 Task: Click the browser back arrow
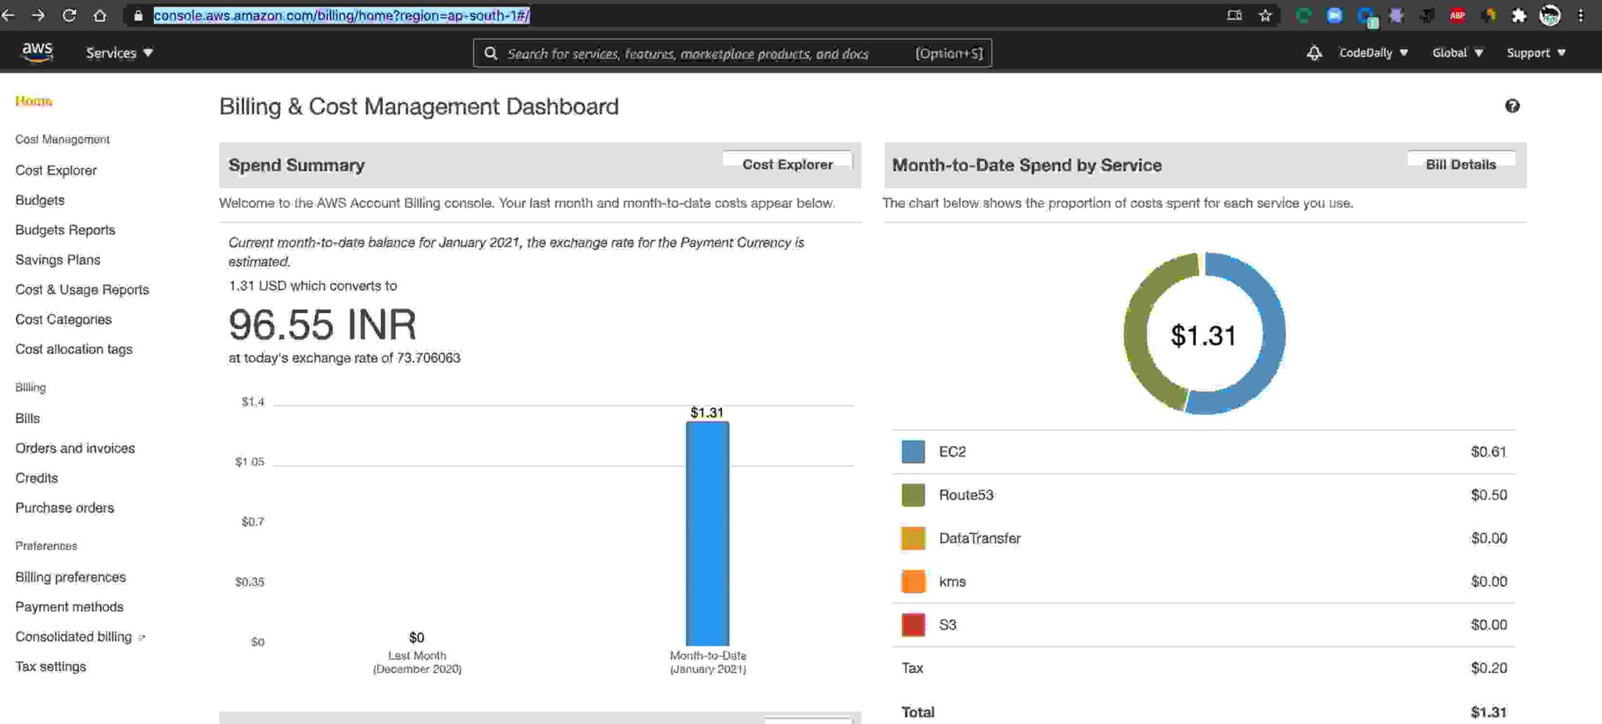coord(9,16)
